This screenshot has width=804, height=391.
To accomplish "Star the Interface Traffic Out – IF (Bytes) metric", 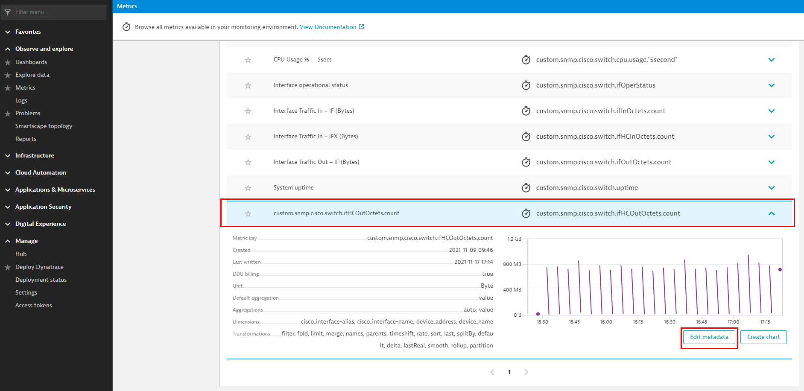I will (x=248, y=162).
